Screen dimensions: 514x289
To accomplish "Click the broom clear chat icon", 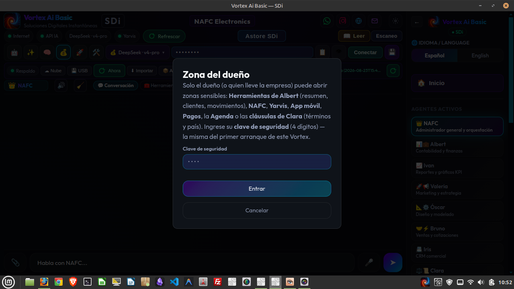I will tap(80, 85).
